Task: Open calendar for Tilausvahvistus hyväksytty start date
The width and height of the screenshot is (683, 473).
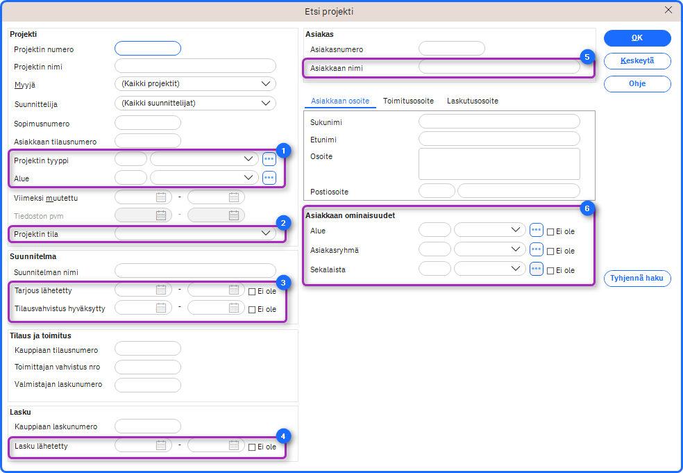Action: pyautogui.click(x=161, y=308)
